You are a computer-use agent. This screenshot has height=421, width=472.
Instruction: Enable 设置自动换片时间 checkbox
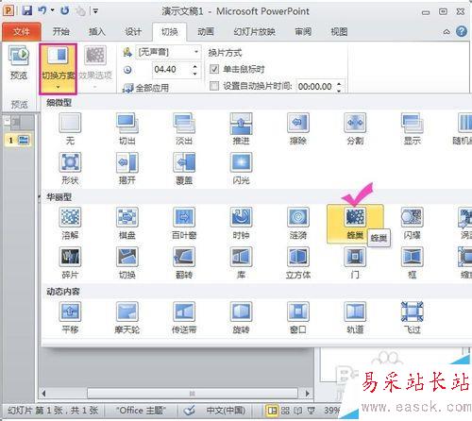214,86
